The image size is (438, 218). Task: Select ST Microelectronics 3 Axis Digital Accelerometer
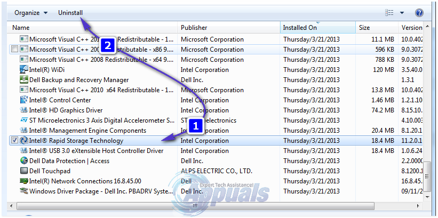102,120
